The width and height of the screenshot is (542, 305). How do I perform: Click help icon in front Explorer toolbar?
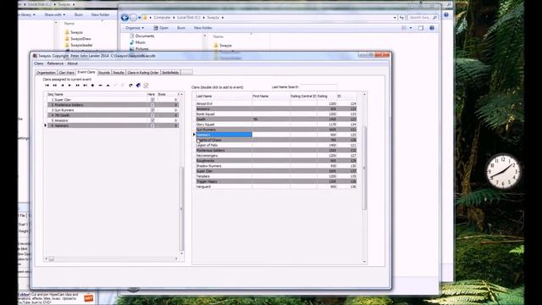click(432, 28)
